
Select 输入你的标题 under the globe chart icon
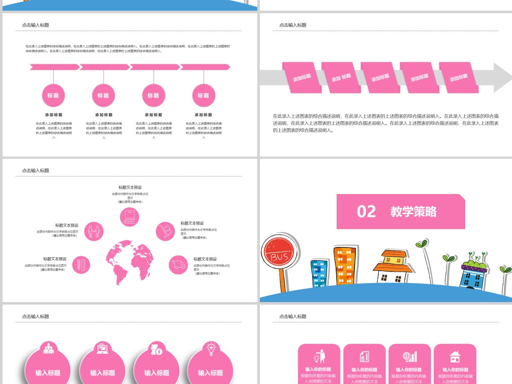tap(409, 369)
